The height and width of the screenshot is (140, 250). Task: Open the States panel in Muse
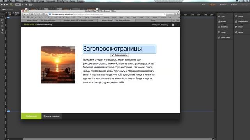tap(222, 32)
